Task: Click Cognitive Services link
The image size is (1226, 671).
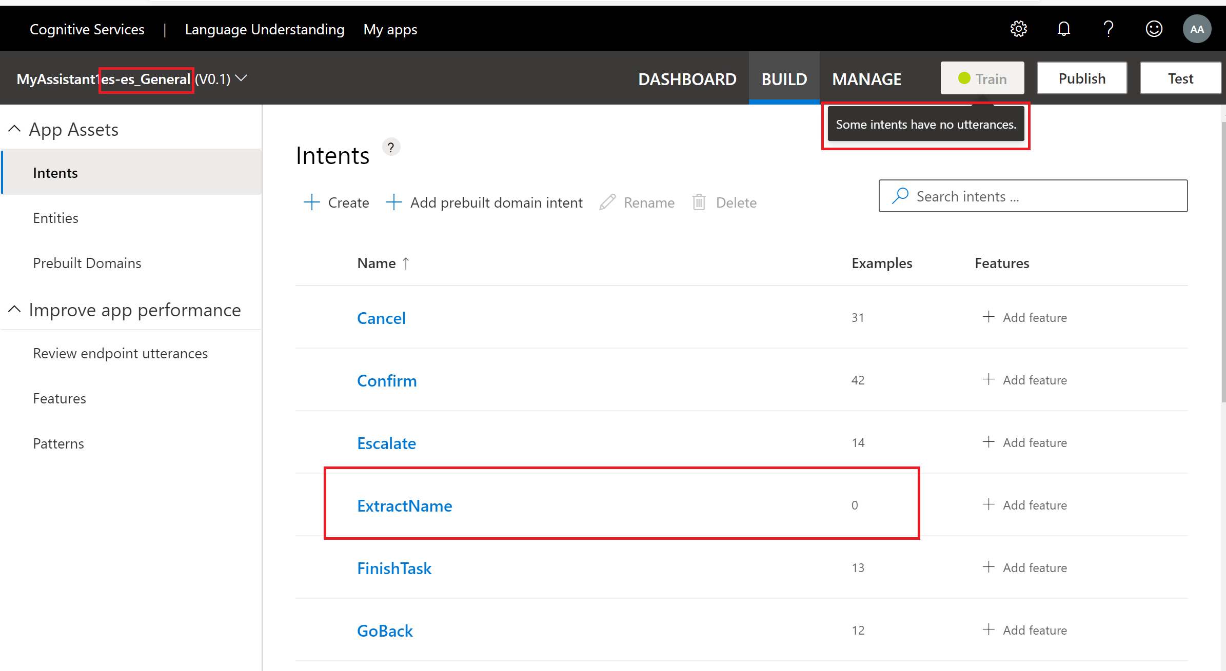Action: coord(87,30)
